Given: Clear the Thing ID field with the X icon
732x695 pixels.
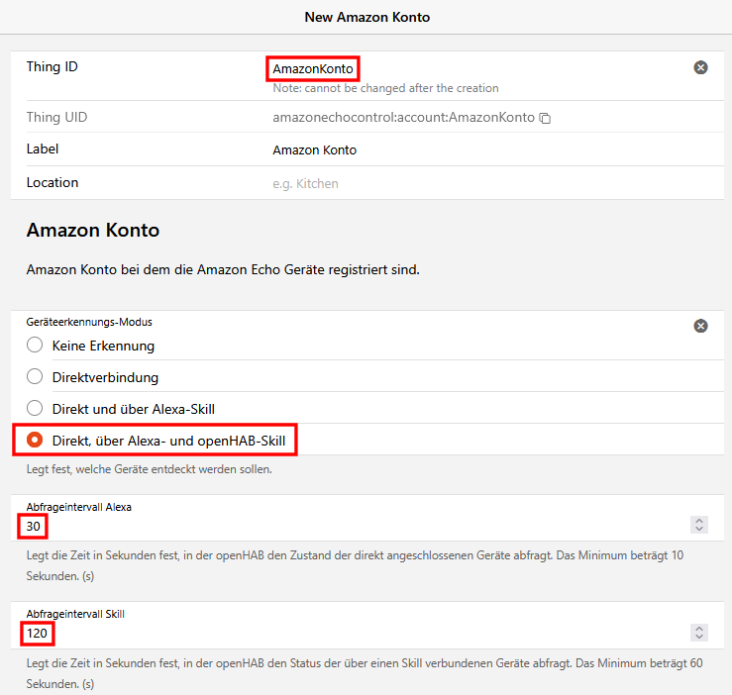Looking at the screenshot, I should click(x=700, y=67).
